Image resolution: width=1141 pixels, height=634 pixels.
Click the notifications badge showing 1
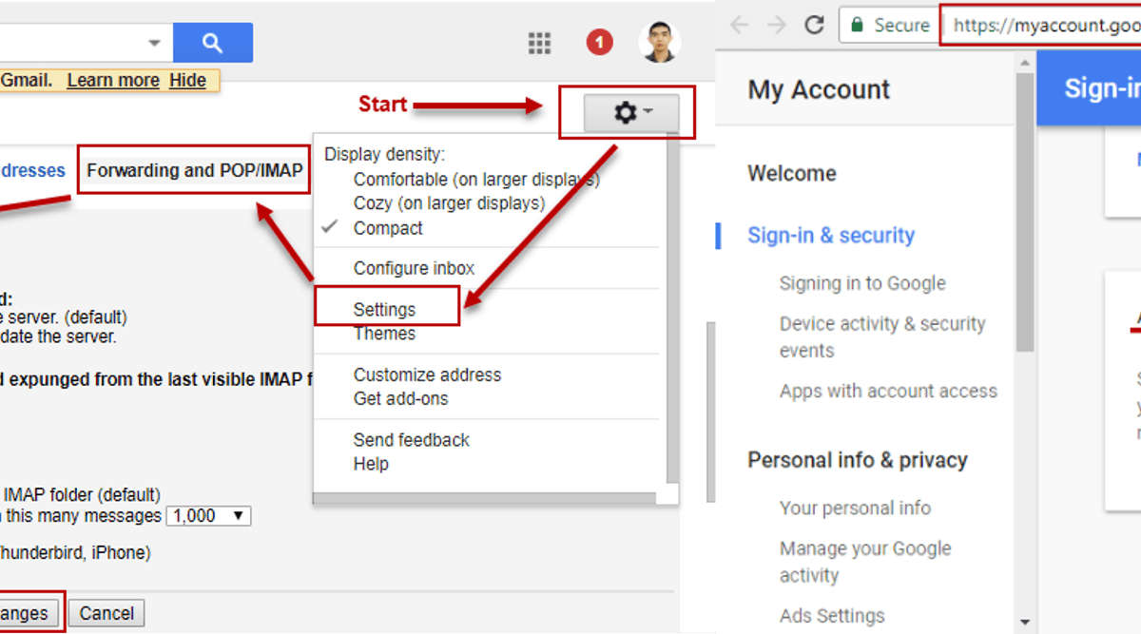(x=599, y=42)
